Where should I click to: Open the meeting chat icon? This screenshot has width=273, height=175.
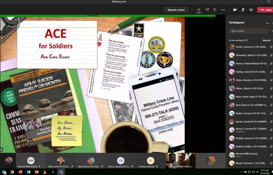[x=207, y=10]
